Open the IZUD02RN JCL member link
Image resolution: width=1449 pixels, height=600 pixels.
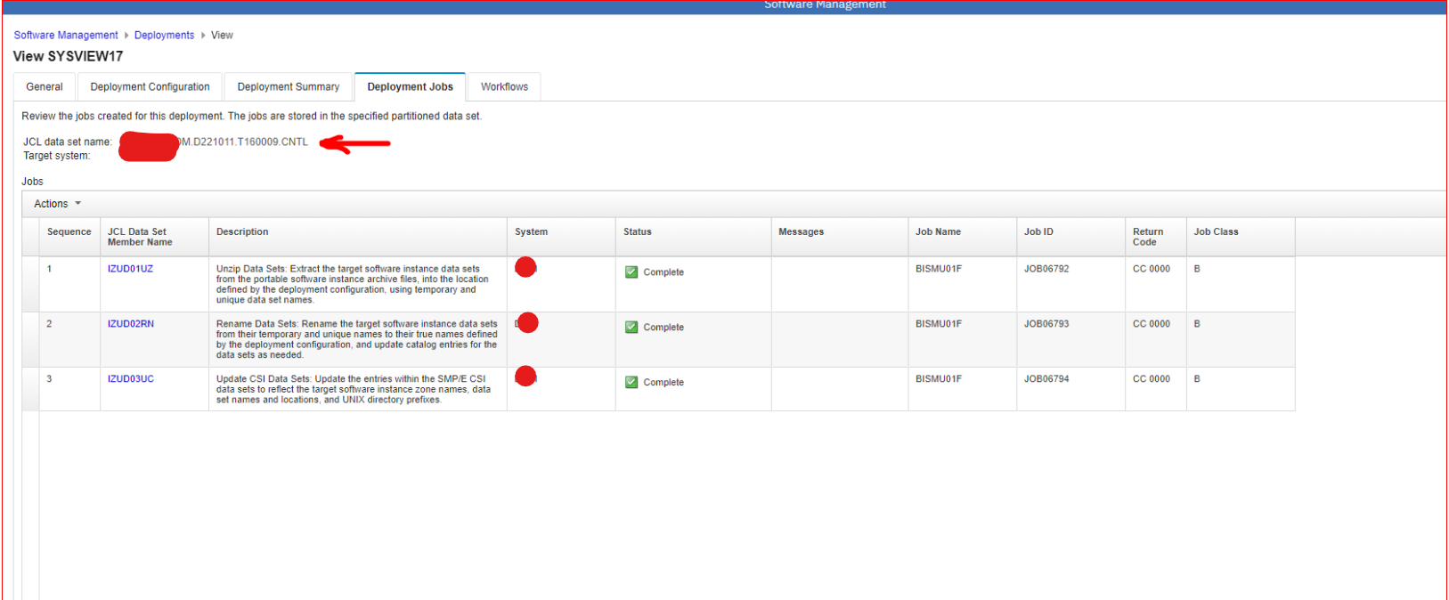coord(131,324)
